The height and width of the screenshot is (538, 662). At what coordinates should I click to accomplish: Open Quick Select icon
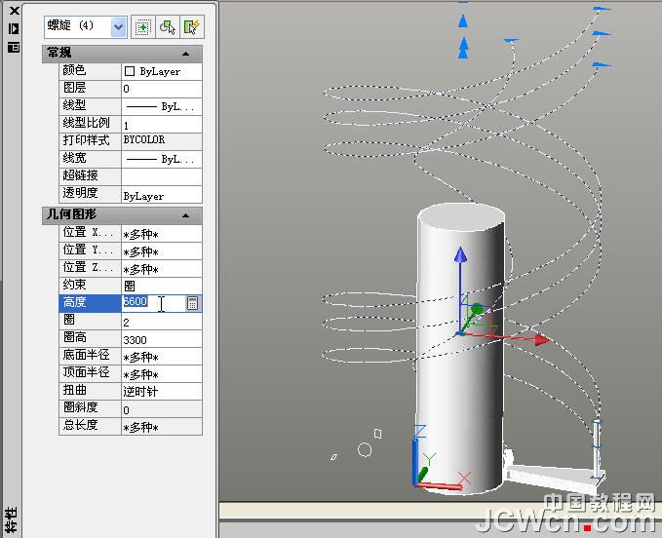click(x=192, y=27)
